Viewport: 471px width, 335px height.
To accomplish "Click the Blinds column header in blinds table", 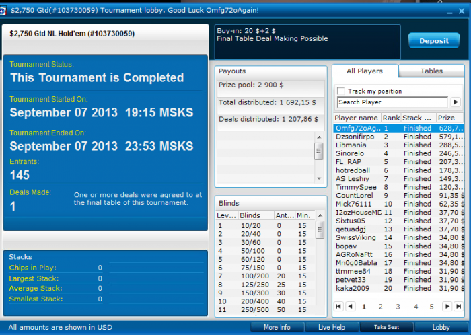I will click(x=256, y=215).
